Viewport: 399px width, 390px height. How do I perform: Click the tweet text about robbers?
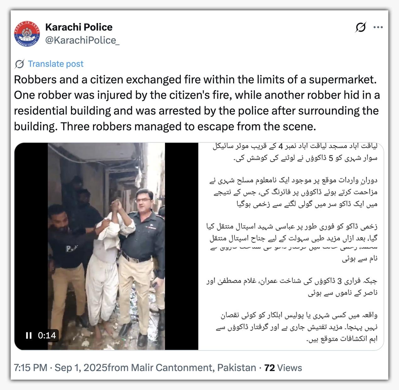(x=197, y=103)
